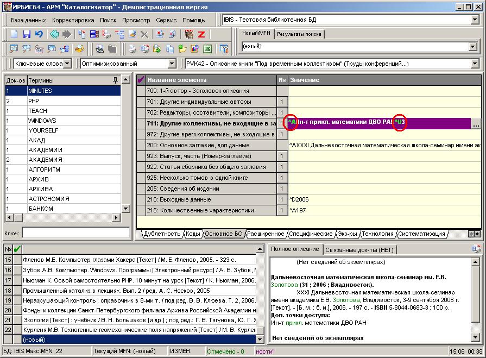Click the eye view icon
The image size is (486, 358).
coord(99,49)
